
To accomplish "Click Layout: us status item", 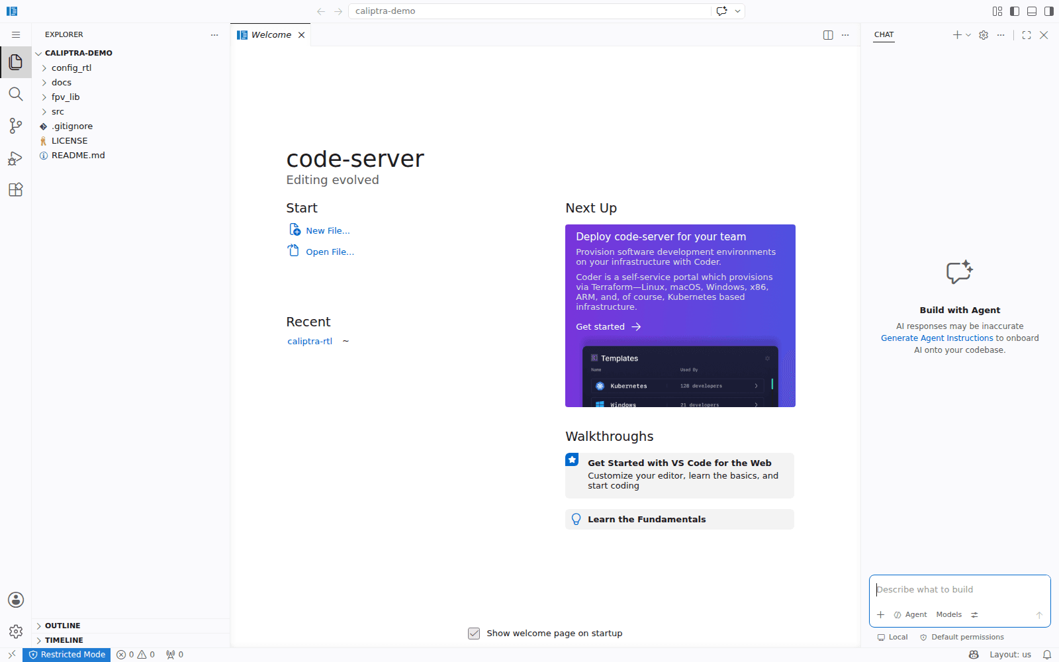I will click(1010, 655).
